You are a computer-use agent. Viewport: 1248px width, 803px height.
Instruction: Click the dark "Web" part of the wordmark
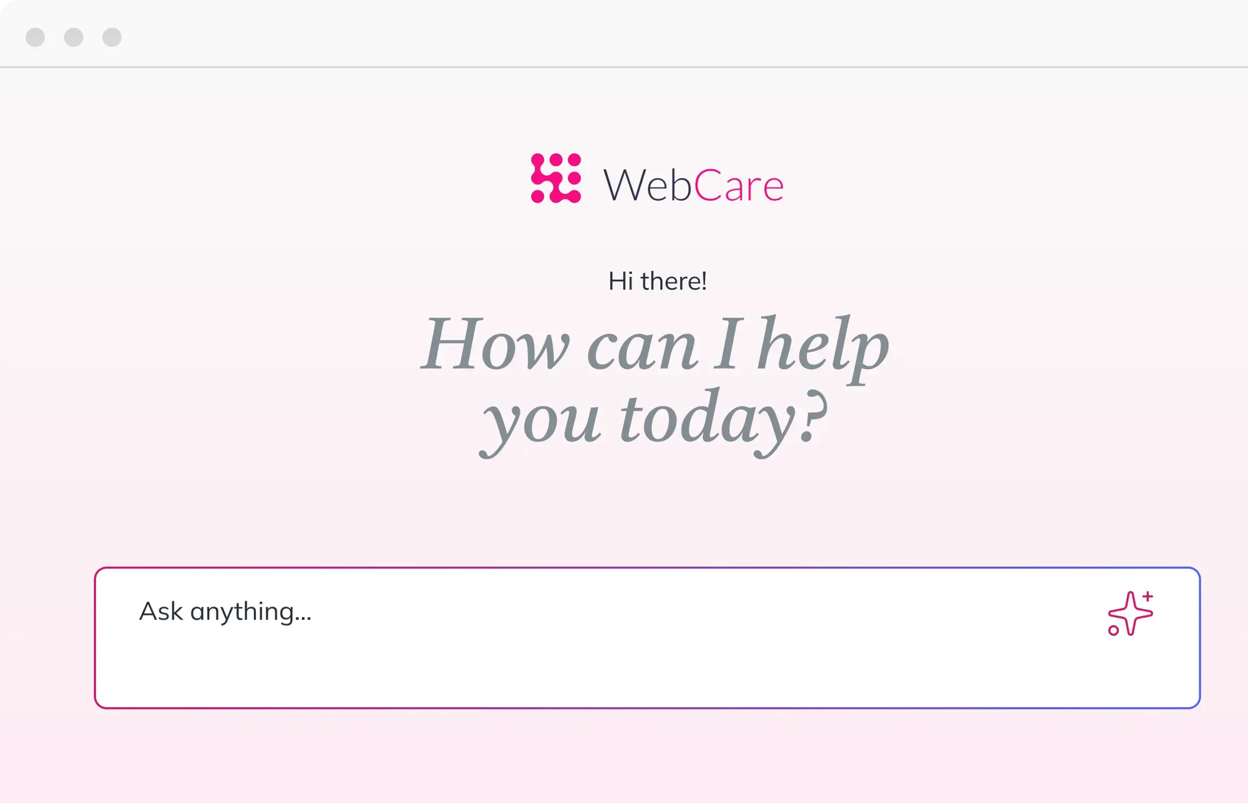647,185
